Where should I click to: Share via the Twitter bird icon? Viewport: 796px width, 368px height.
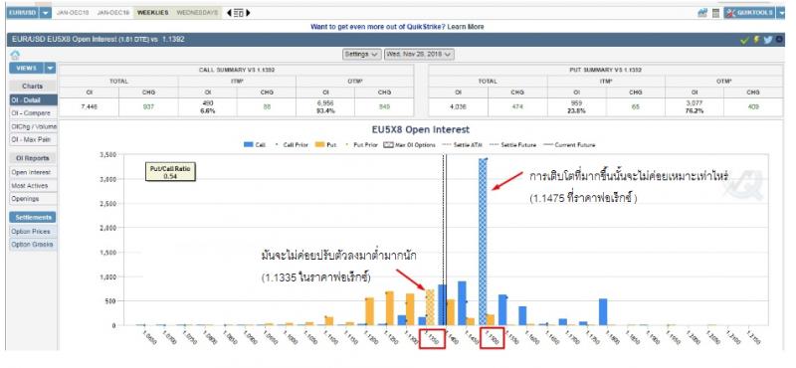(767, 40)
